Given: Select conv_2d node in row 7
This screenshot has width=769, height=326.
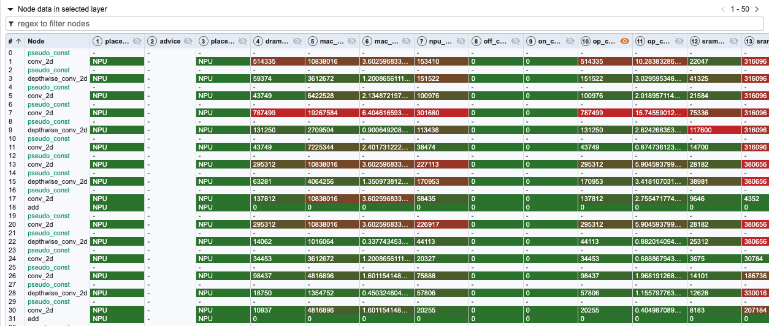Looking at the screenshot, I should [x=40, y=113].
